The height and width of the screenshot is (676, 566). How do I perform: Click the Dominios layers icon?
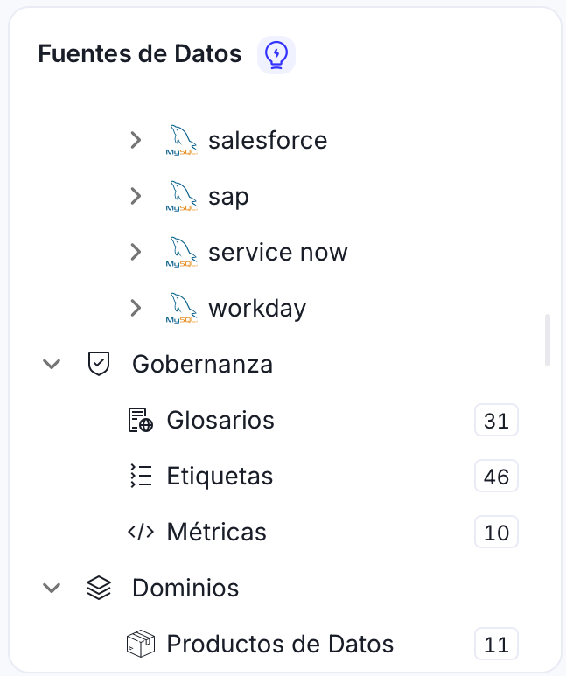(x=100, y=588)
